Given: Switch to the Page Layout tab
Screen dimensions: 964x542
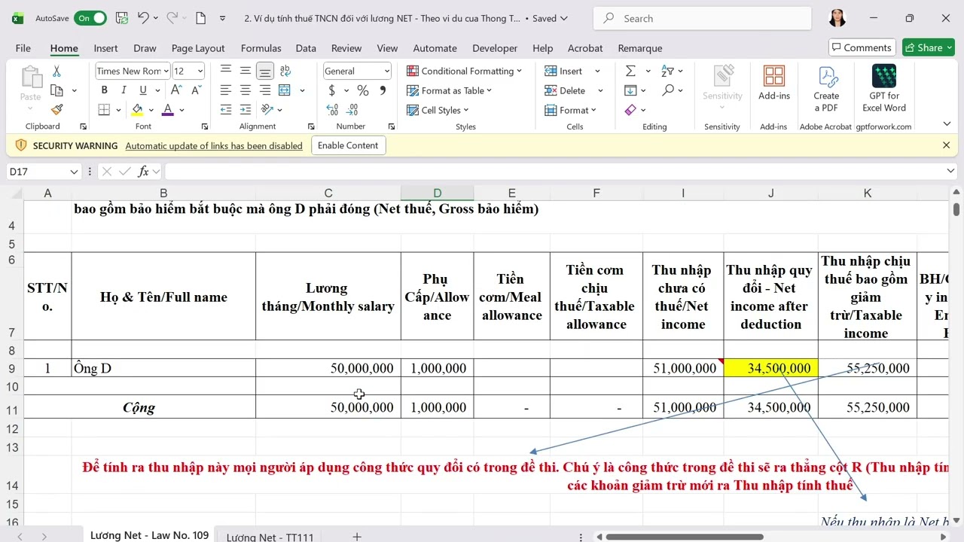Looking at the screenshot, I should (x=198, y=48).
